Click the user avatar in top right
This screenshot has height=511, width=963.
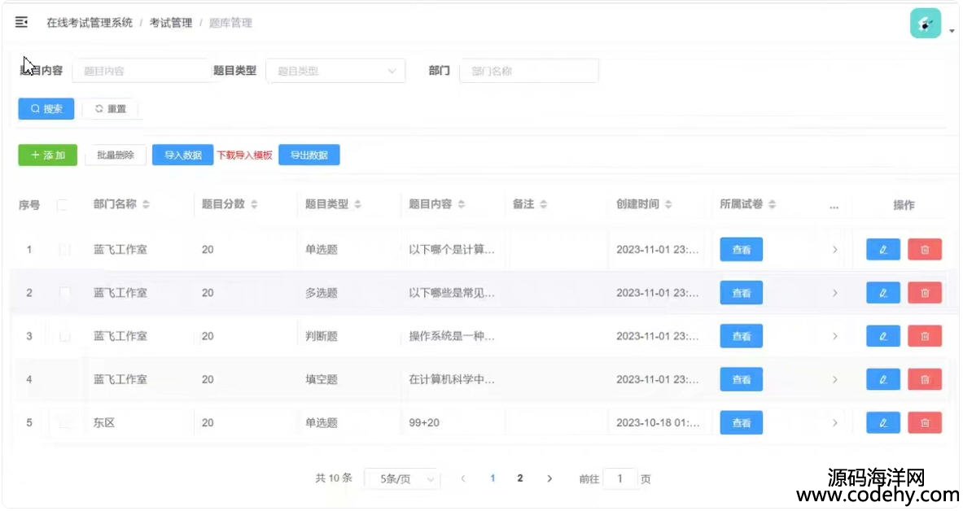tap(925, 24)
